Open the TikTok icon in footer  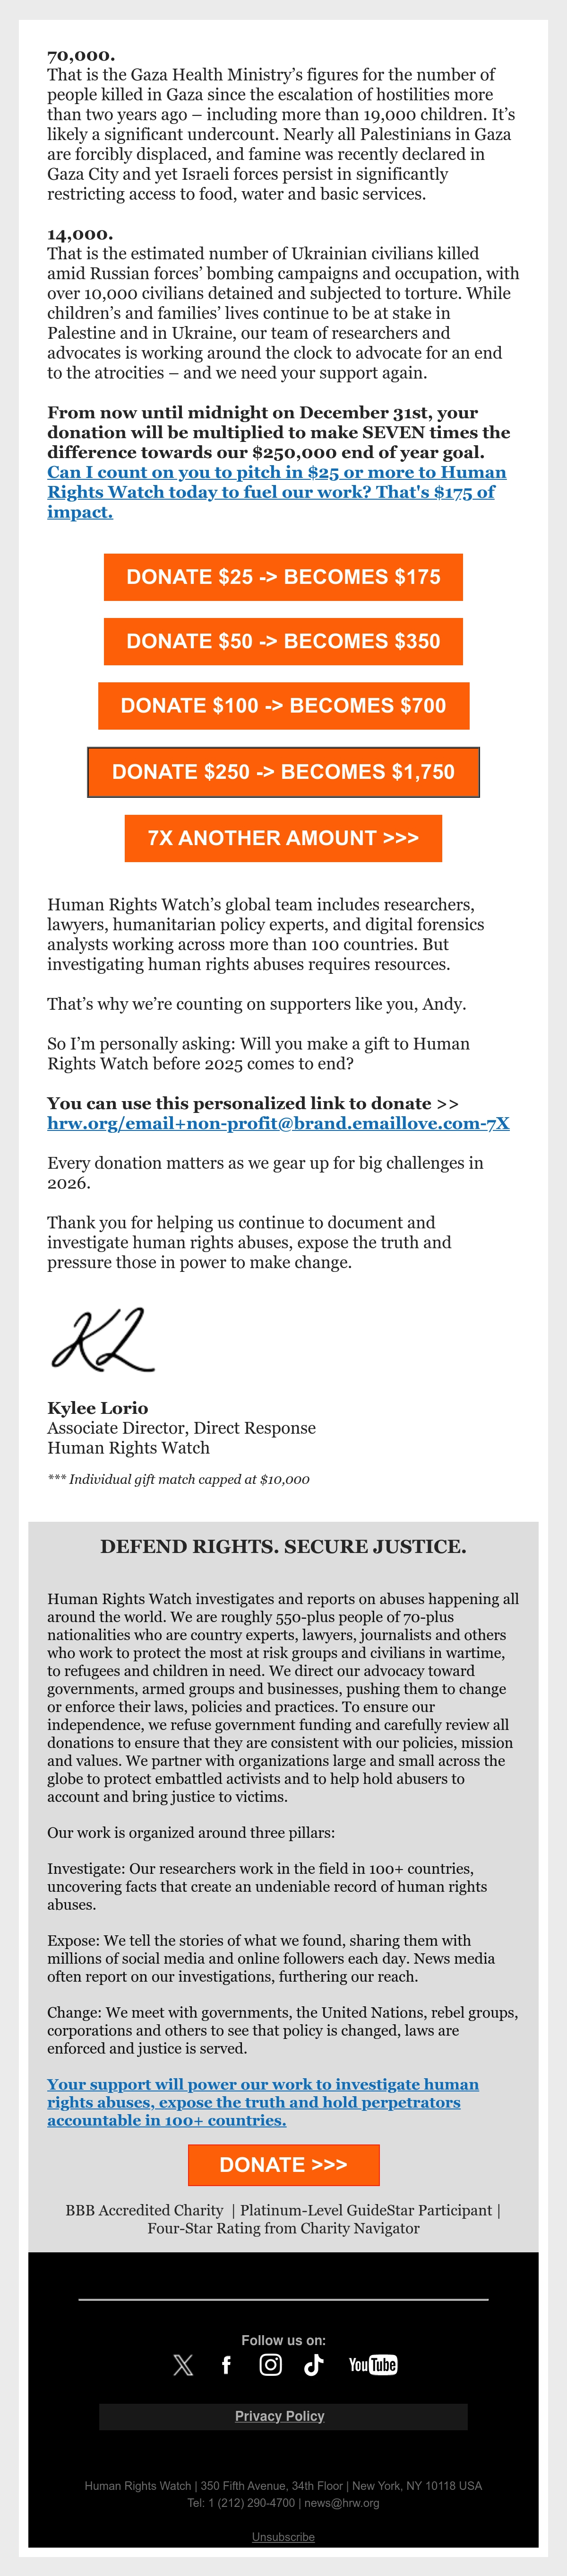point(313,2364)
